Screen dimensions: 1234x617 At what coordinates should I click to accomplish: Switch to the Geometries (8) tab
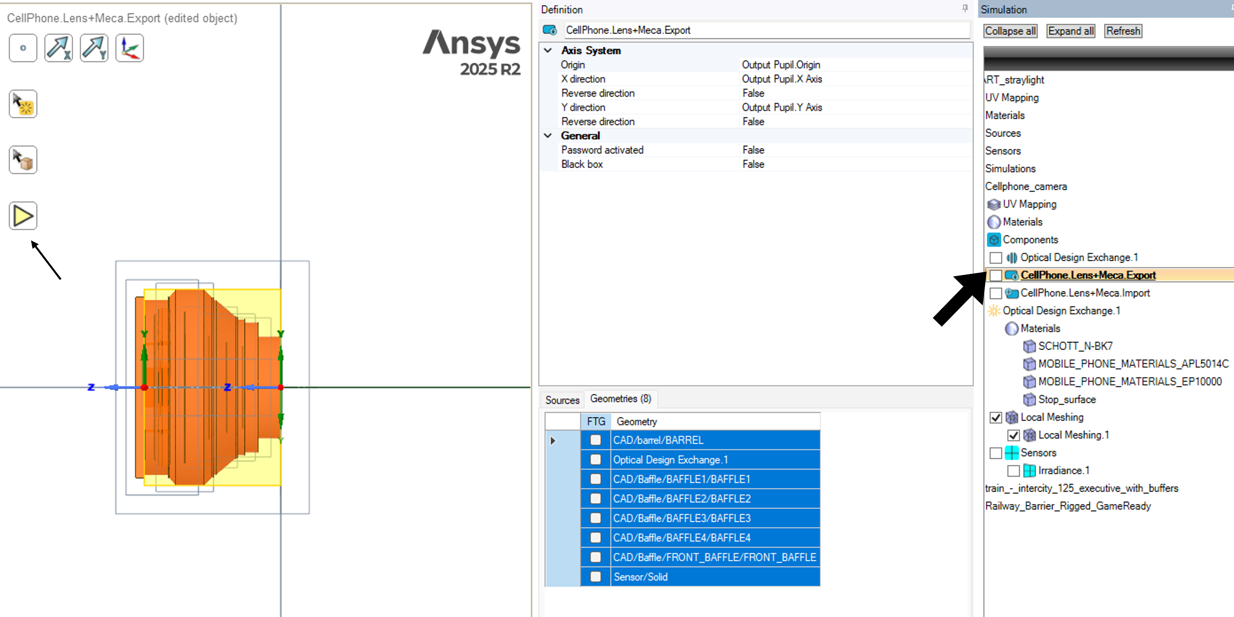point(620,399)
